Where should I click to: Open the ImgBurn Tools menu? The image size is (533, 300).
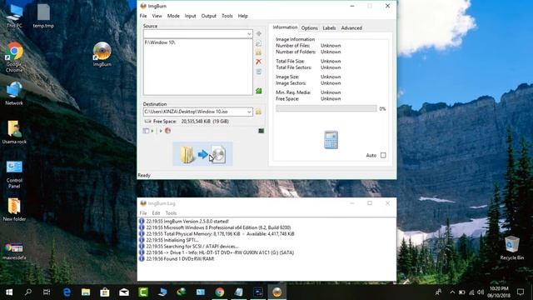point(227,16)
